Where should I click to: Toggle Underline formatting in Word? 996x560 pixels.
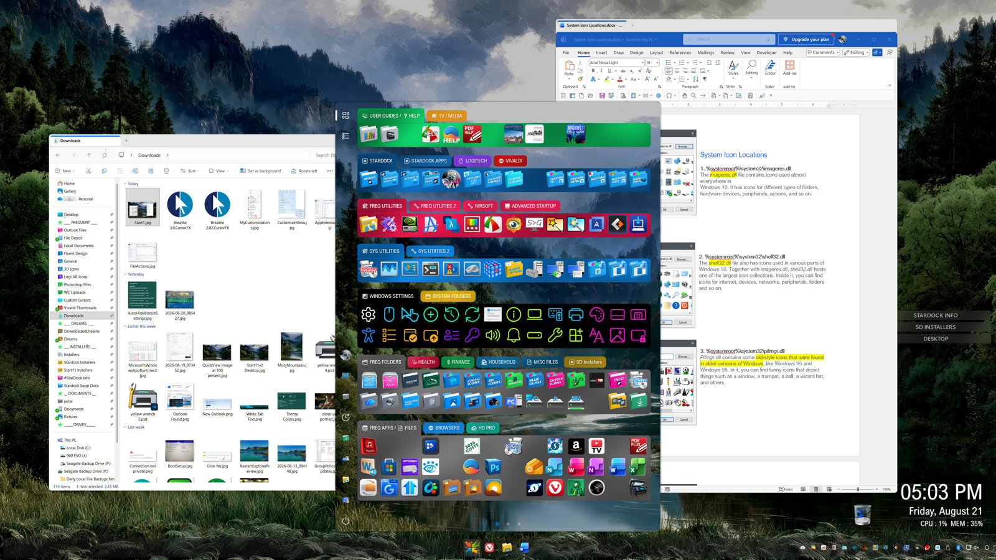609,71
